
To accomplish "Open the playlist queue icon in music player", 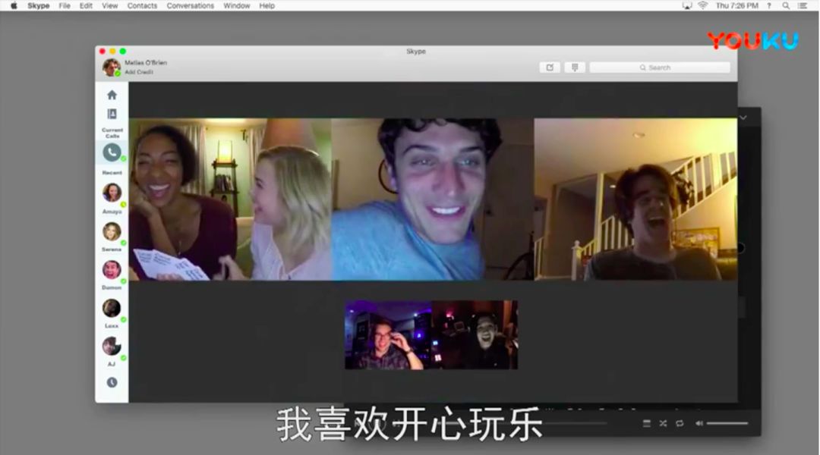I will point(647,423).
